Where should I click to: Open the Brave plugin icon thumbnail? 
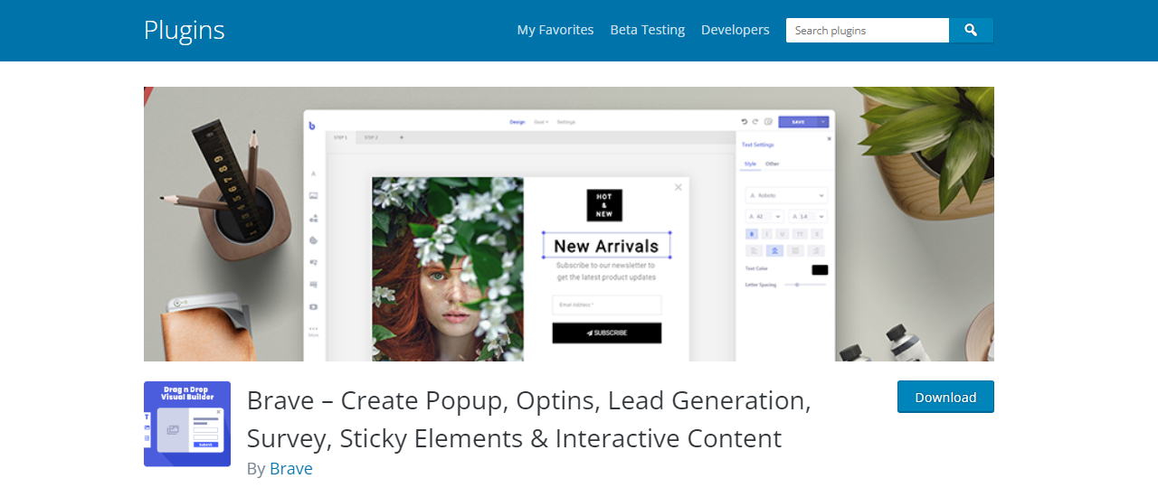tap(187, 424)
